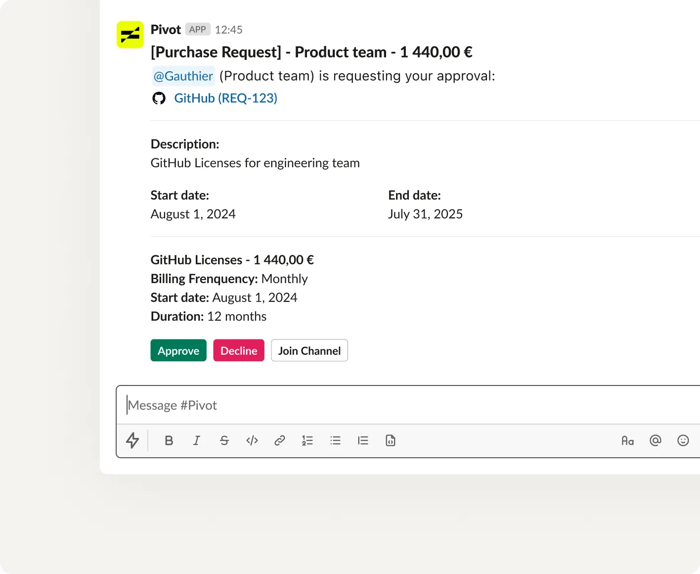Viewport: 700px width, 574px height.
Task: Start a bulleted list
Action: pos(335,440)
